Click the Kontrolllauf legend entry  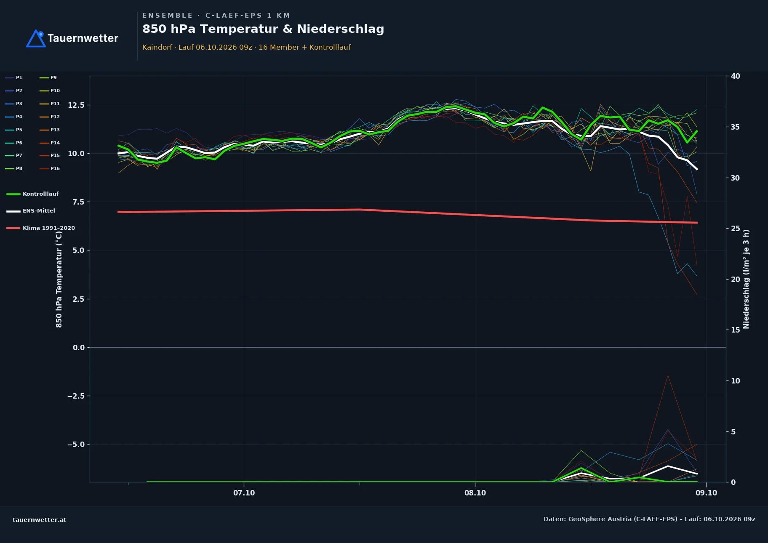tap(32, 194)
